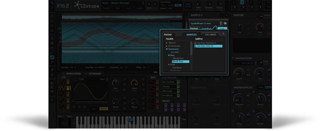This screenshot has width=320, height=131.
Task: Click the Save preset button
Action: coord(128,8)
